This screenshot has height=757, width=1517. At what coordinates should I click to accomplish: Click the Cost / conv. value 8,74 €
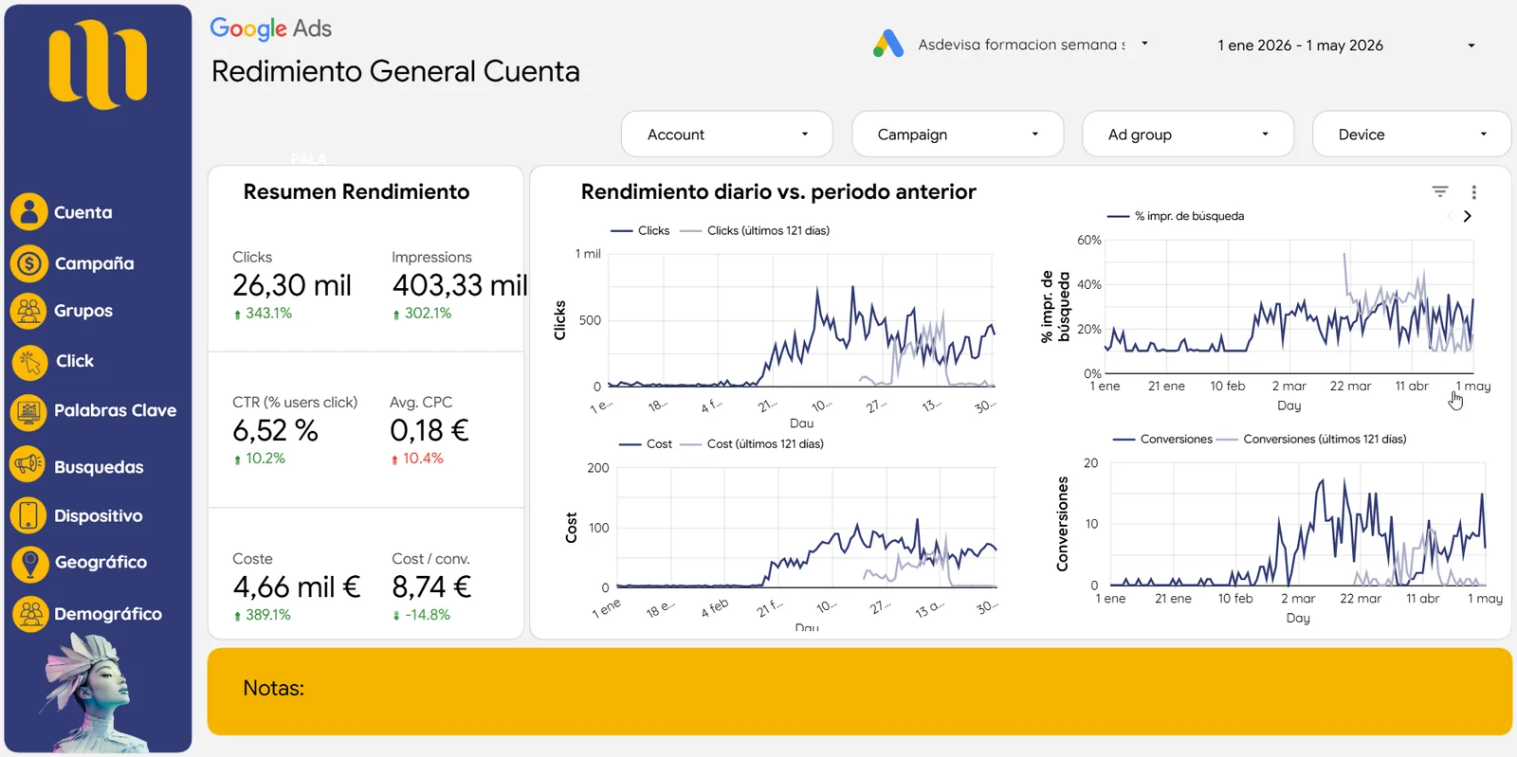pyautogui.click(x=431, y=587)
